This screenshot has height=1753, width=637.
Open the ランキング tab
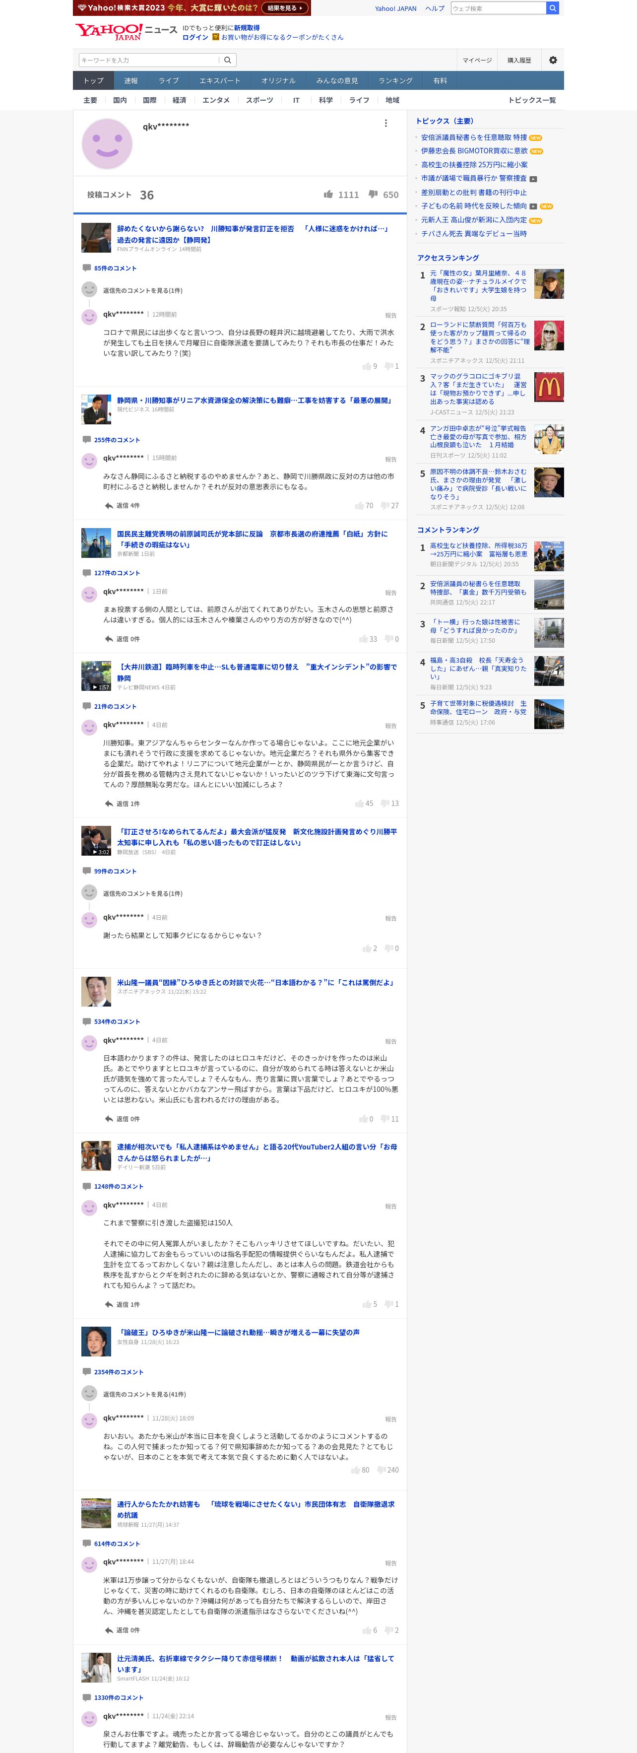pos(395,80)
